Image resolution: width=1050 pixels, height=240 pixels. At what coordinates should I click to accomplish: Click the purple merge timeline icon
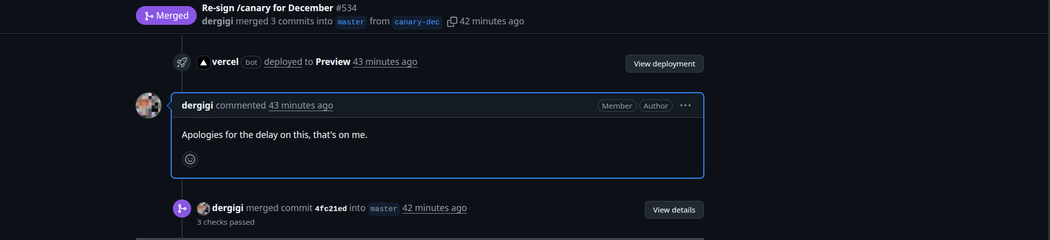(x=182, y=209)
